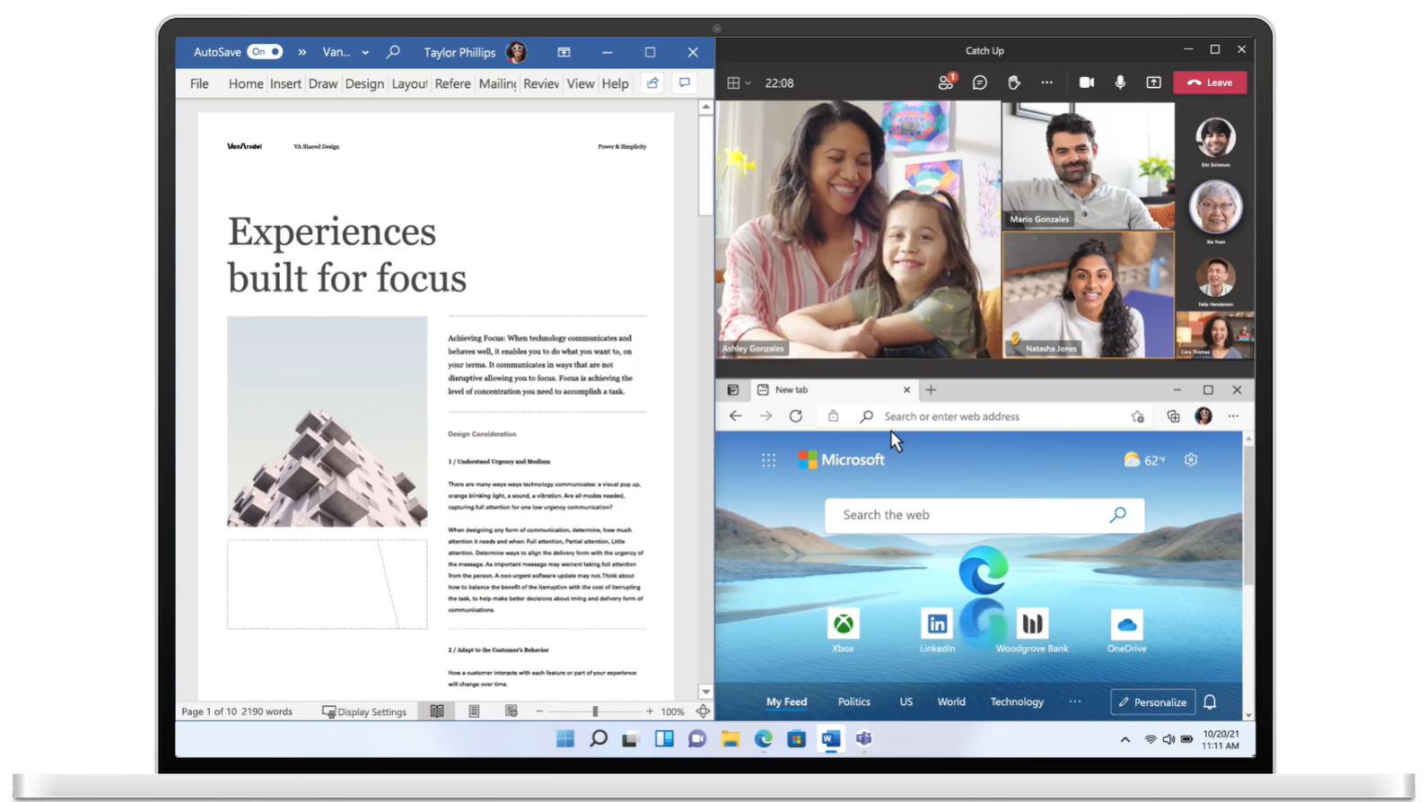Select Mario Gonzales video tile
The height and width of the screenshot is (802, 1426).
click(x=1088, y=166)
